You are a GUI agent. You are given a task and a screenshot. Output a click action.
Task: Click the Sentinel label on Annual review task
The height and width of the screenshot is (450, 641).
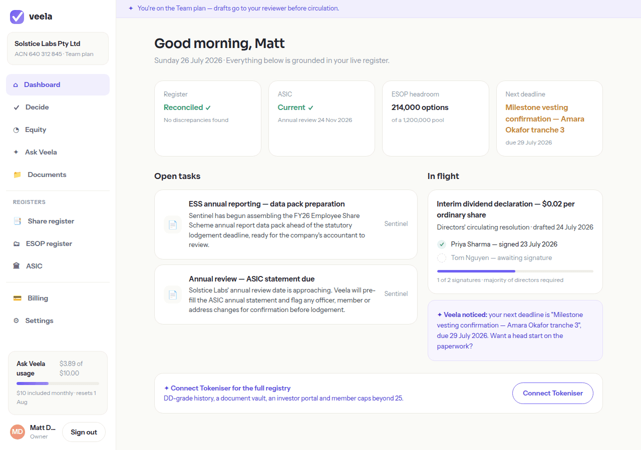coord(396,294)
